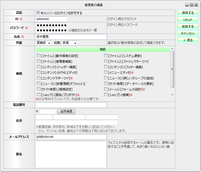
Task: Uncheck the login permission checkbox
Action: pos(38,13)
